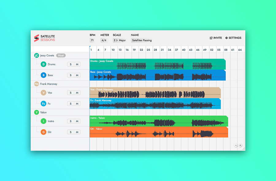Select the Instro track icon
The image size is (276, 181).
pos(44,121)
